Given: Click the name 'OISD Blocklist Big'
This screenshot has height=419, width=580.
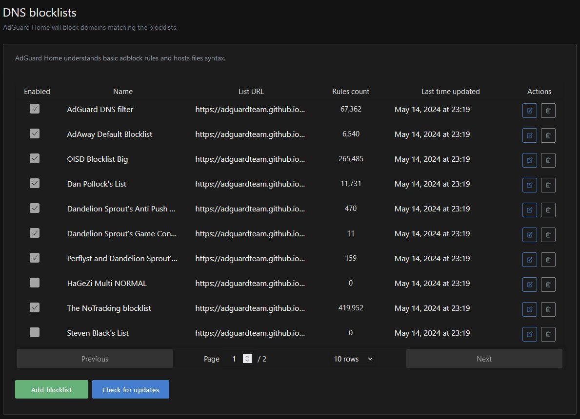Looking at the screenshot, I should (x=97, y=159).
